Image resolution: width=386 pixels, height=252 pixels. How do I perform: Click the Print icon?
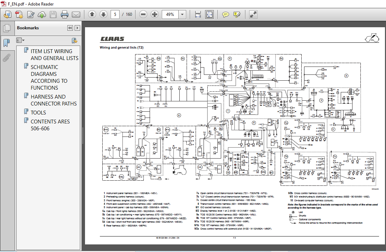tap(65, 15)
